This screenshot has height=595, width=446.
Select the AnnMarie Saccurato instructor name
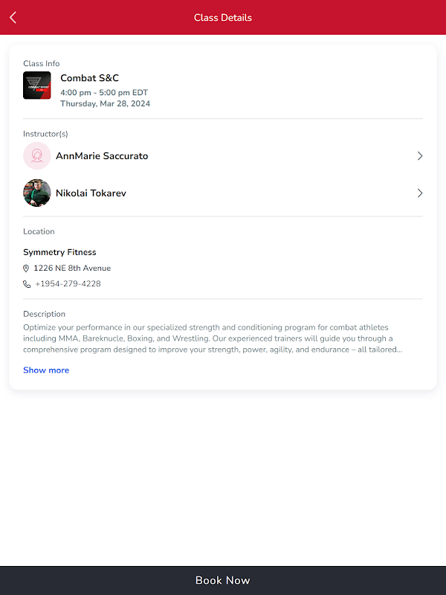[102, 156]
